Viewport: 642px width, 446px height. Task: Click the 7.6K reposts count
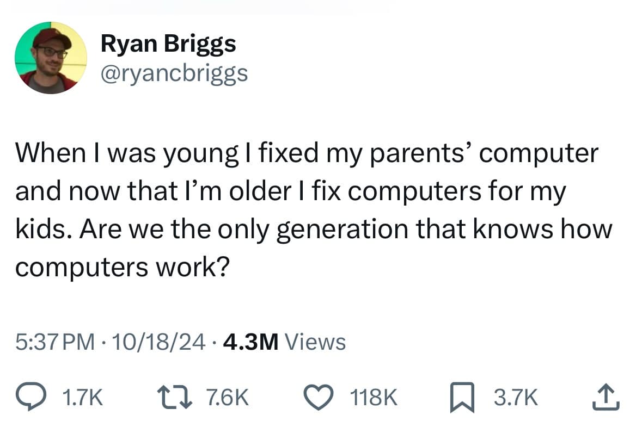tap(226, 397)
